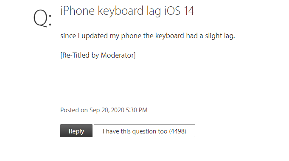Click the "iPhone keyboard lag iOS 14" title
Screen dimensions: 289x161
tap(127, 11)
